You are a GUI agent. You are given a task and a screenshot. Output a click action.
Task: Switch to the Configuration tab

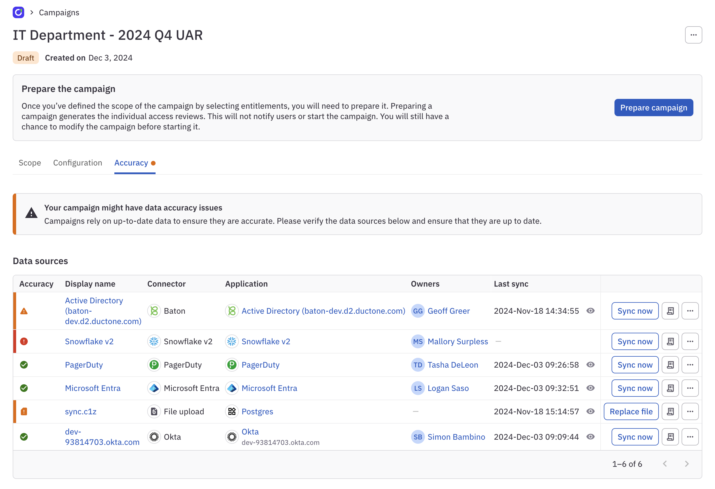[77, 163]
